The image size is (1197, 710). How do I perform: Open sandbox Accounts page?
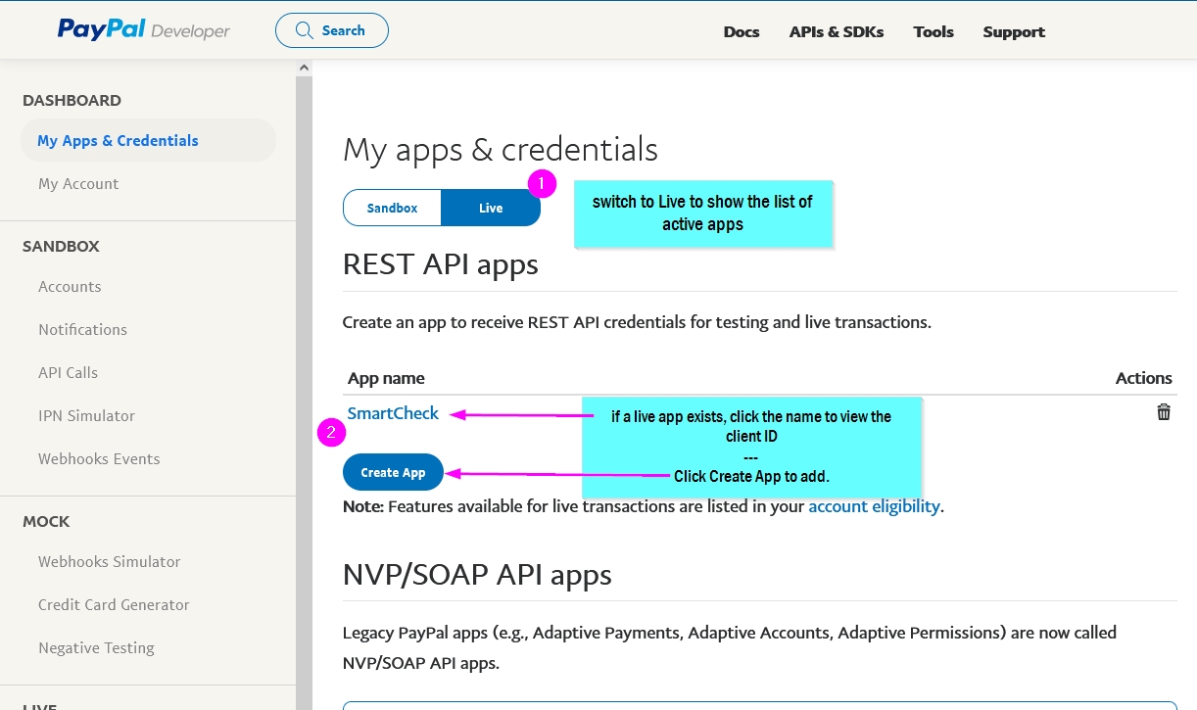click(70, 286)
